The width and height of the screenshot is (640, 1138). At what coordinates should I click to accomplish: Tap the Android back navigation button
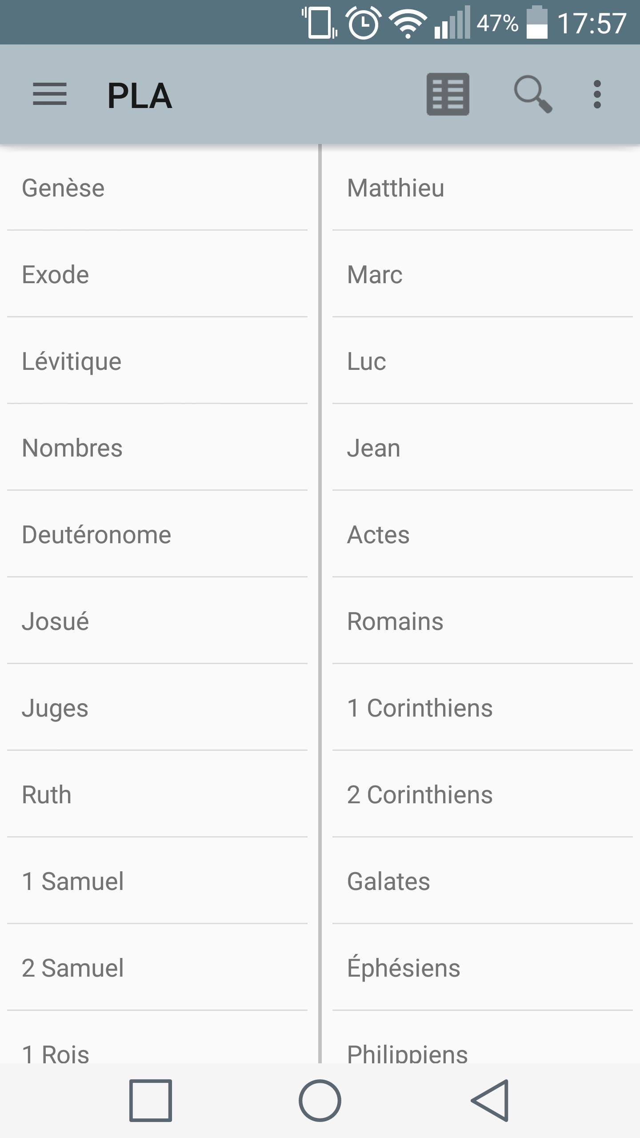pos(490,1101)
